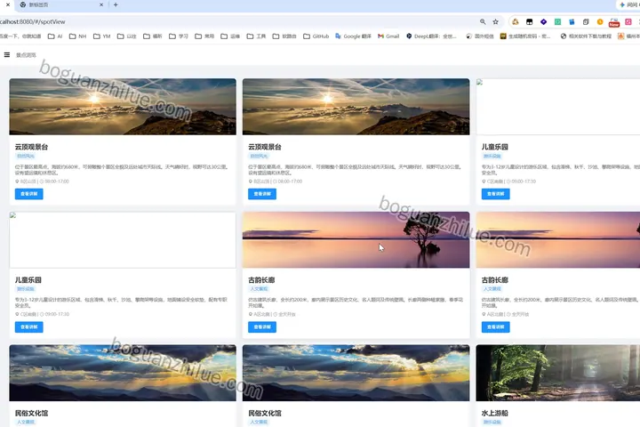Click blue 查看详解 button on right-column 儿童乐园 card
The width and height of the screenshot is (640, 427).
click(495, 194)
